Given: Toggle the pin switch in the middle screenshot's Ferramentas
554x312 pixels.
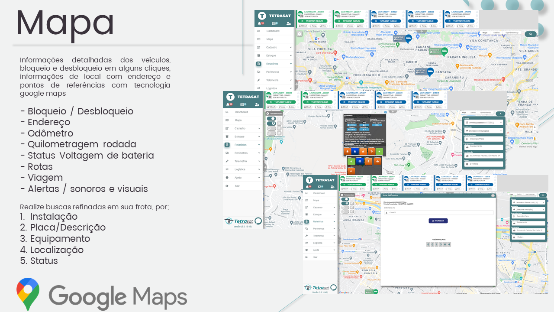Looking at the screenshot, I should (271, 123).
